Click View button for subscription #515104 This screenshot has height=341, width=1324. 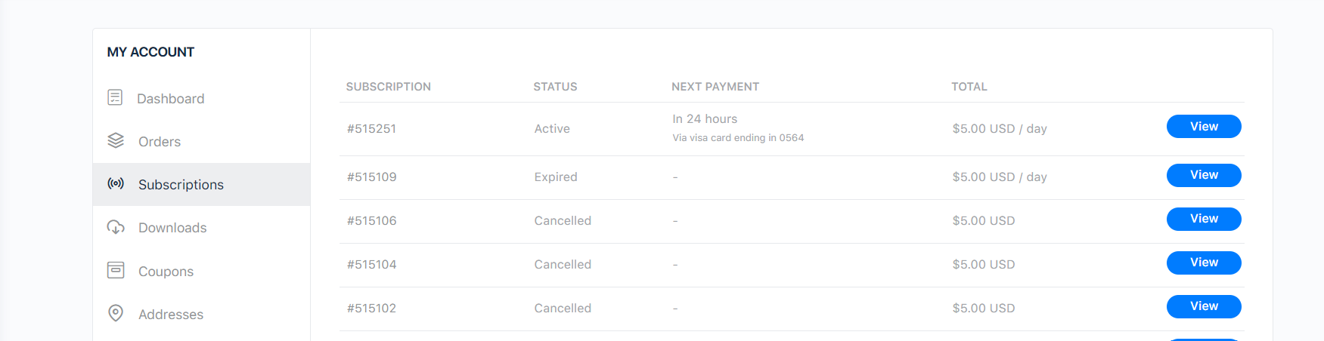click(1203, 263)
